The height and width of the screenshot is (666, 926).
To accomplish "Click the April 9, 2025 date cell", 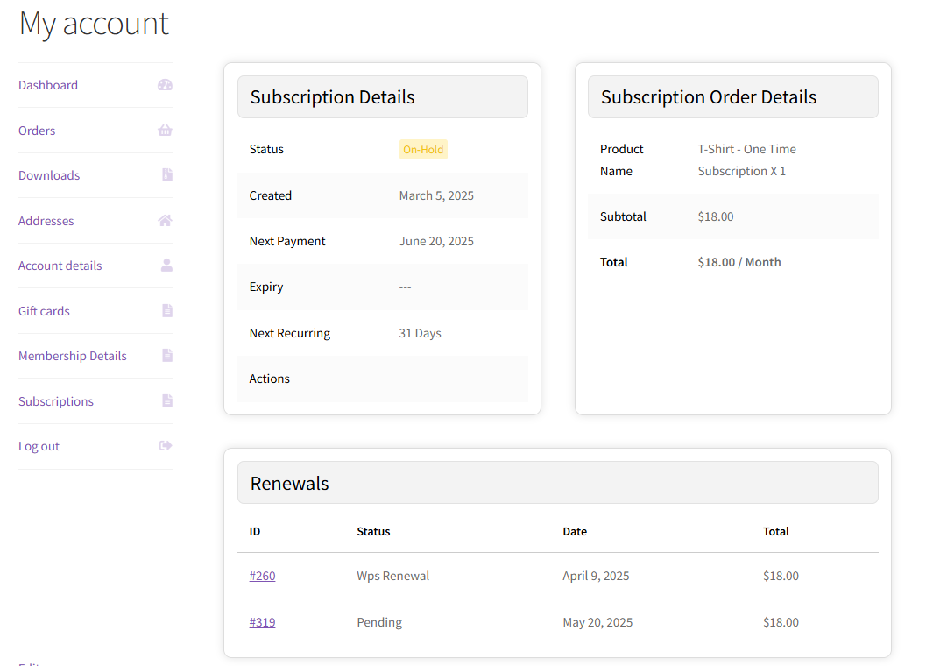I will click(x=596, y=576).
